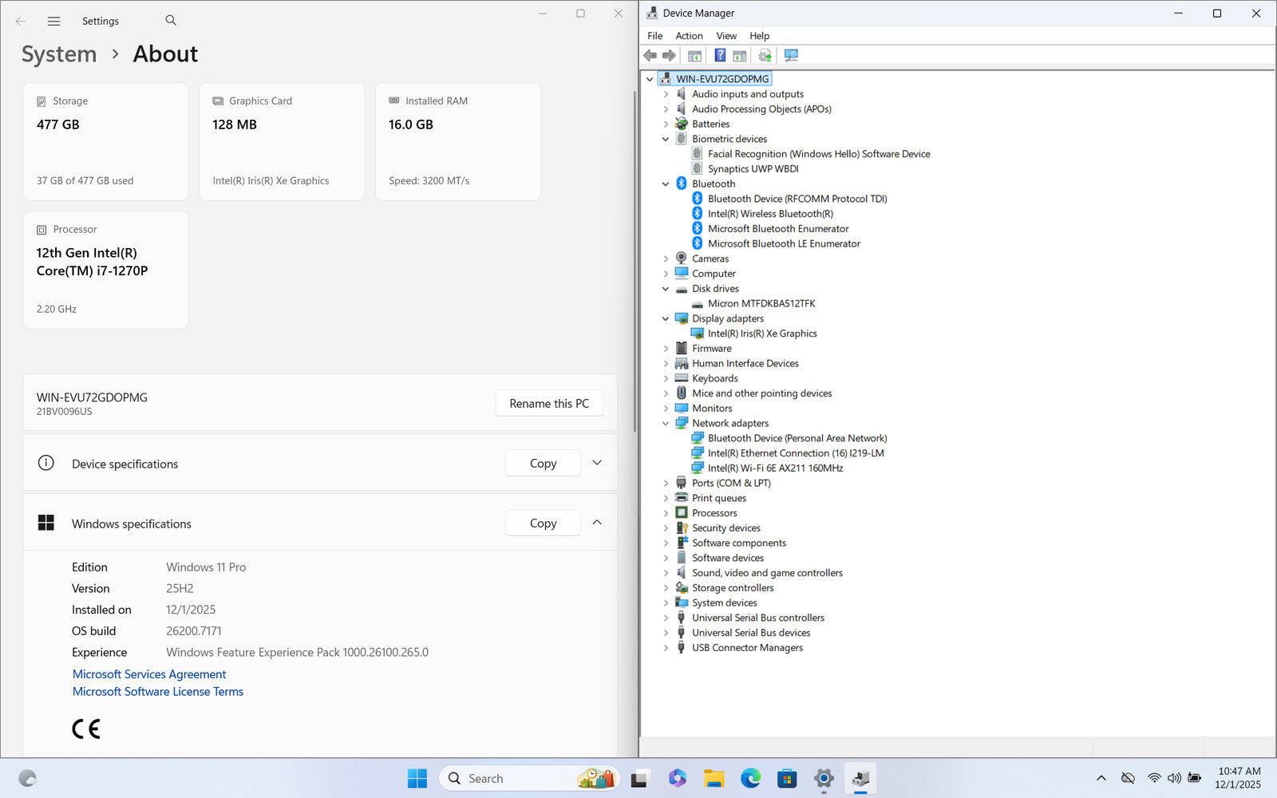This screenshot has height=798, width=1277.
Task: Click the taskbar Search box
Action: click(511, 778)
